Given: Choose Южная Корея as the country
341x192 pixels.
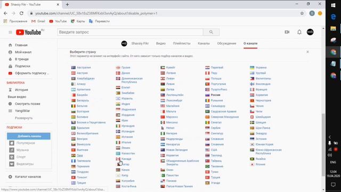Looking at the screenshot, I should pyautogui.click(x=264, y=145).
